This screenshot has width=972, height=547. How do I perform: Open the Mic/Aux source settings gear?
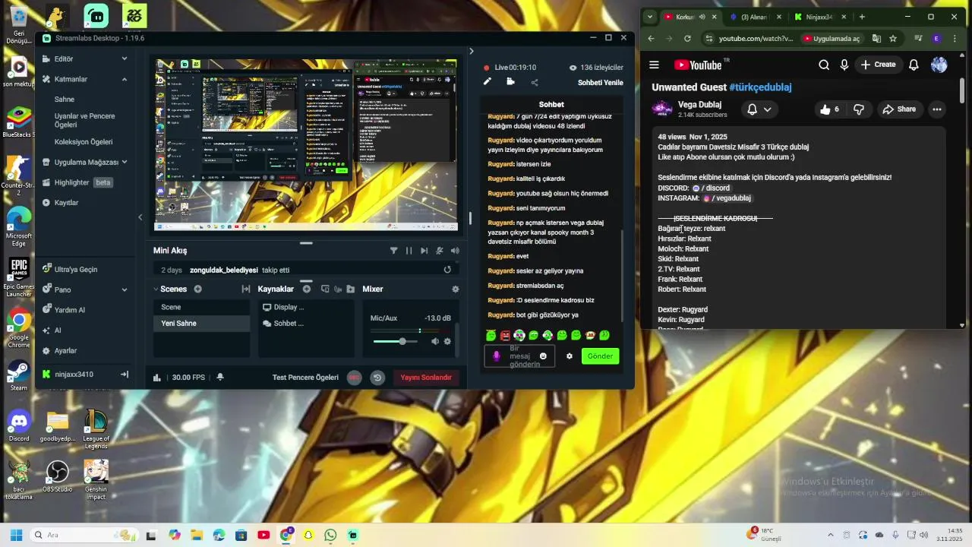click(x=447, y=341)
